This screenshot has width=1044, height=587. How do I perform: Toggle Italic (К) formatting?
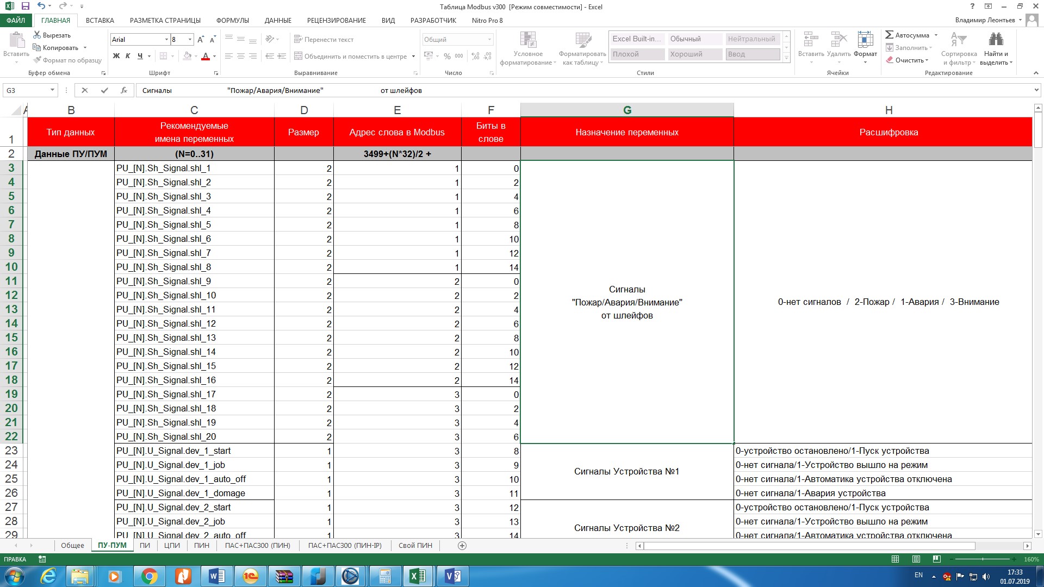click(x=128, y=56)
